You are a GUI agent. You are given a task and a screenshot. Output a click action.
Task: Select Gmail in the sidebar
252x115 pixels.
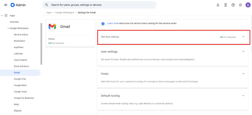pos(20,73)
